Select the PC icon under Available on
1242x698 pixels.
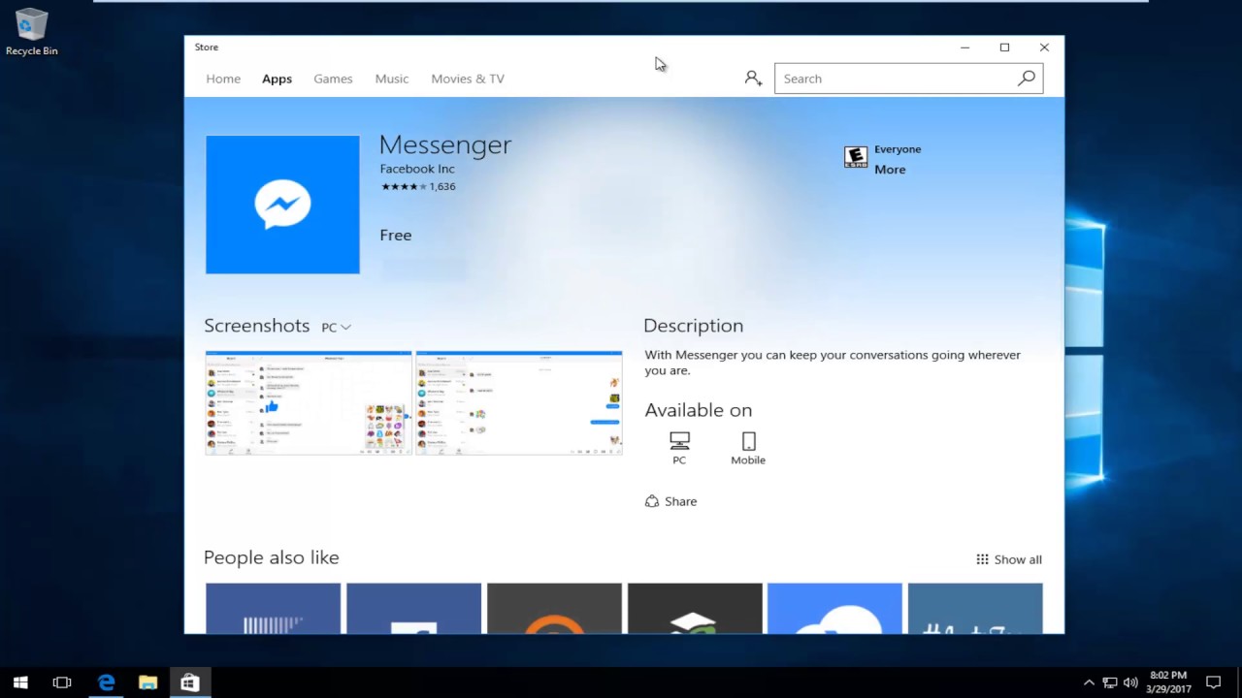679,439
